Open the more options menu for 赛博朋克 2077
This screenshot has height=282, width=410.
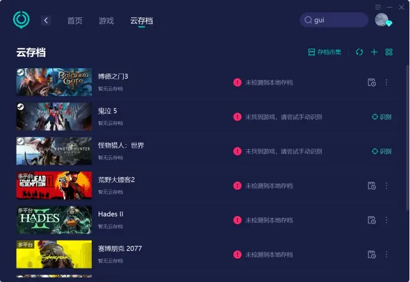point(386,254)
